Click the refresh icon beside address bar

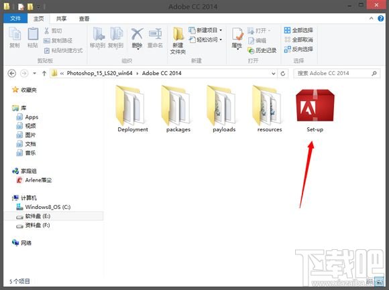282,74
